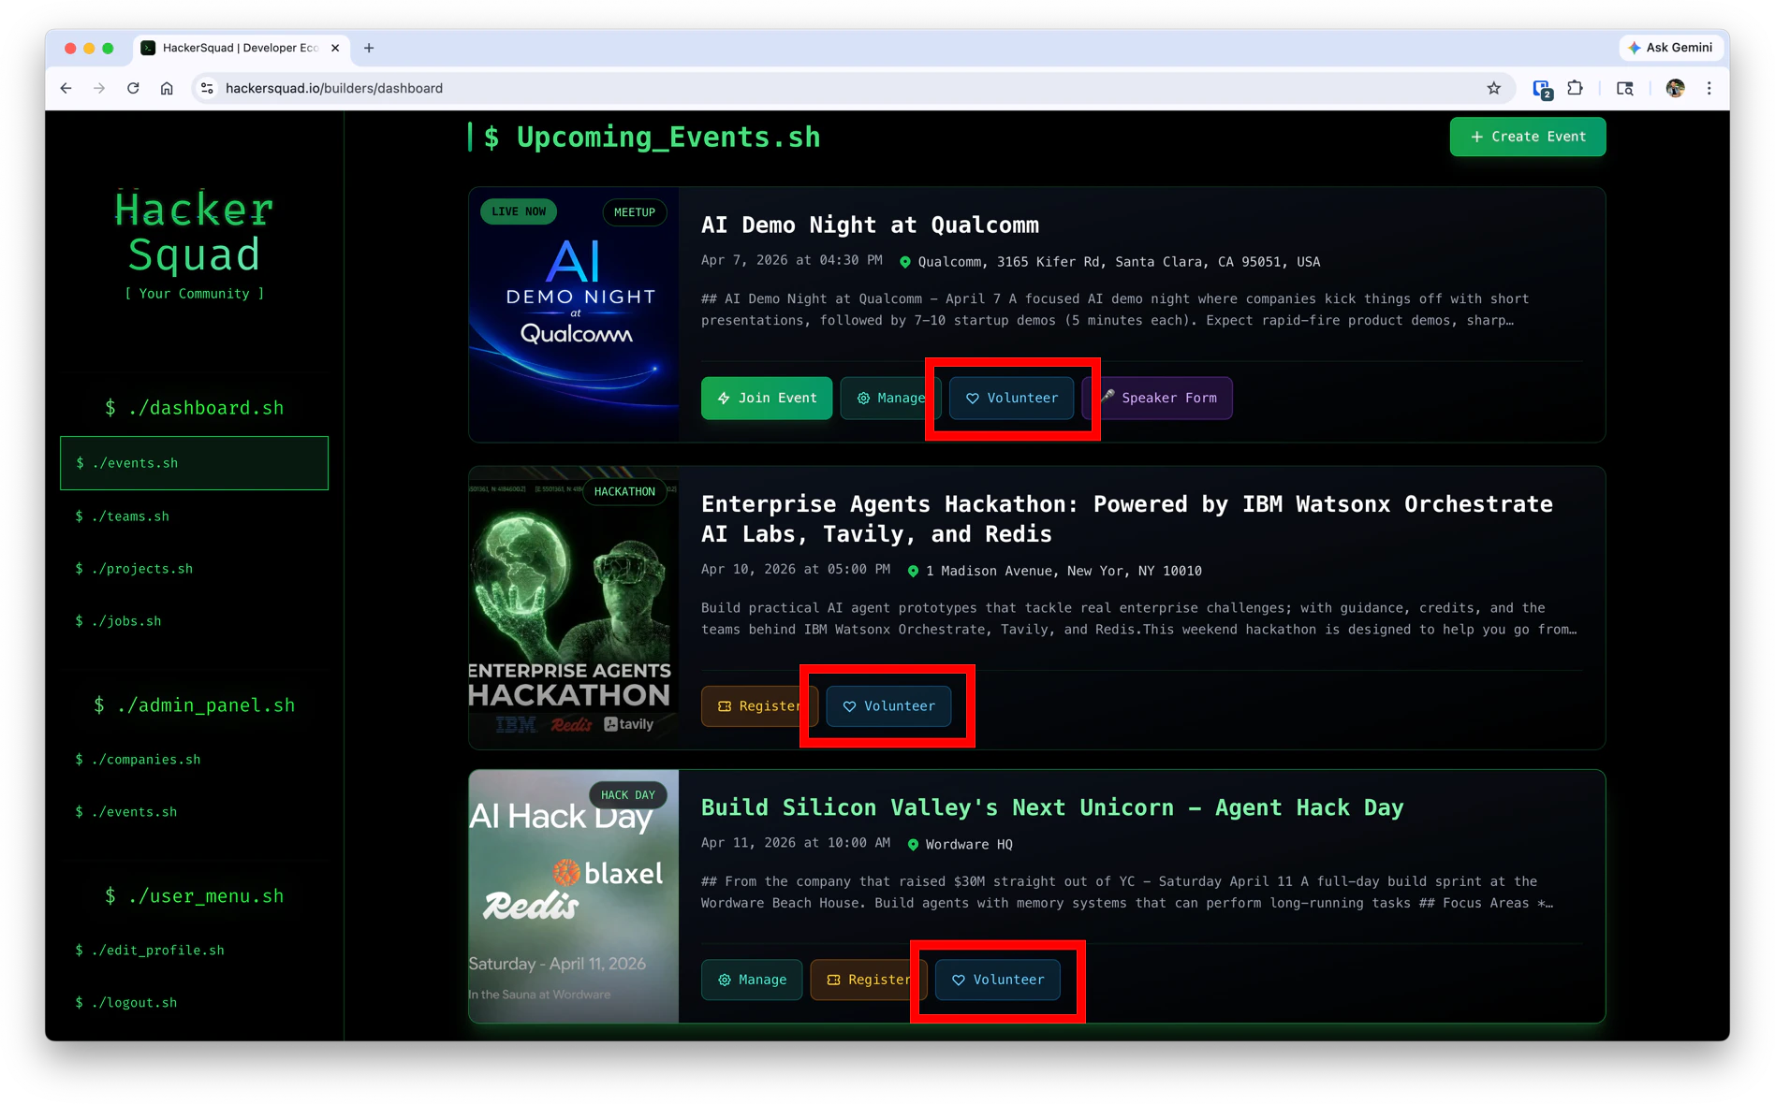This screenshot has width=1775, height=1104.
Task: Open AI Demo Night at Qualcomm title
Action: coord(870,225)
